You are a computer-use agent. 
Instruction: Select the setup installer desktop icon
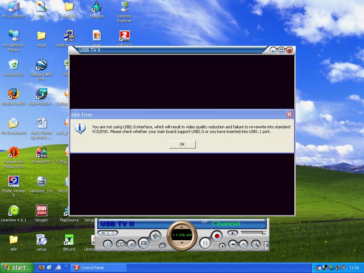pos(41,242)
